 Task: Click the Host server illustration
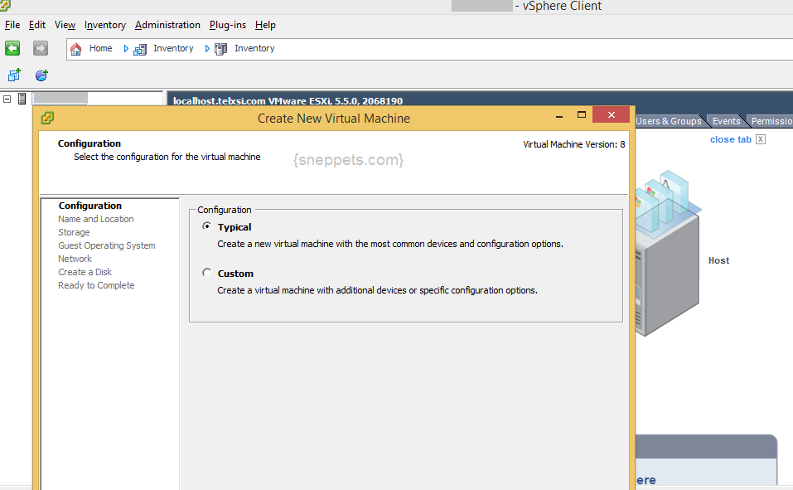(x=667, y=253)
